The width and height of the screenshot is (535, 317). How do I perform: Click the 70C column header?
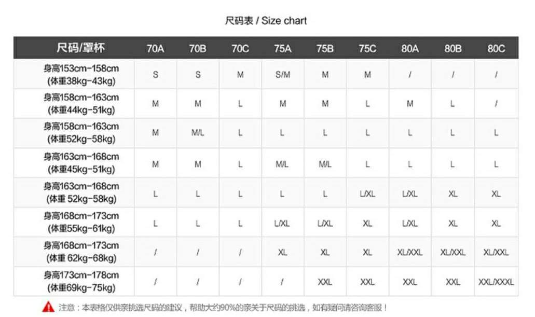pos(240,48)
